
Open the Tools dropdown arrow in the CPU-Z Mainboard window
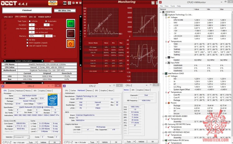(97, 142)
